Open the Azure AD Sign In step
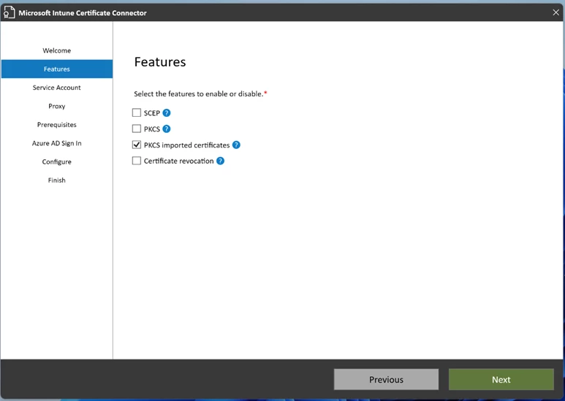This screenshot has width=565, height=401. (x=57, y=143)
